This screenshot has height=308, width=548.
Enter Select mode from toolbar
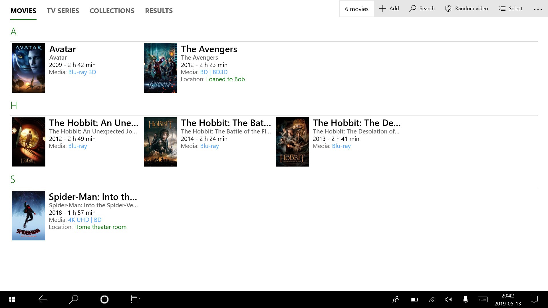click(510, 9)
